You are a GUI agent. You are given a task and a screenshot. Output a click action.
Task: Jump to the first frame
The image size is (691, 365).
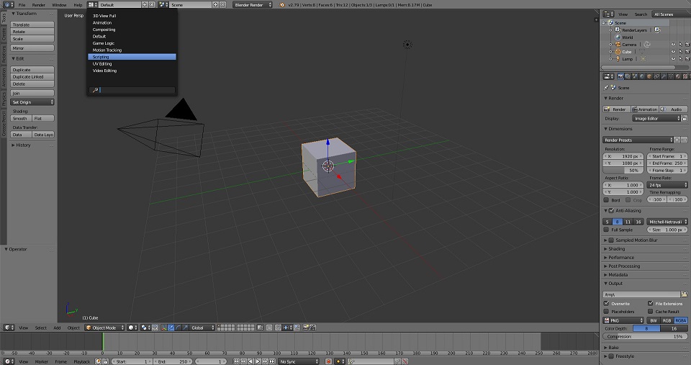(236, 361)
